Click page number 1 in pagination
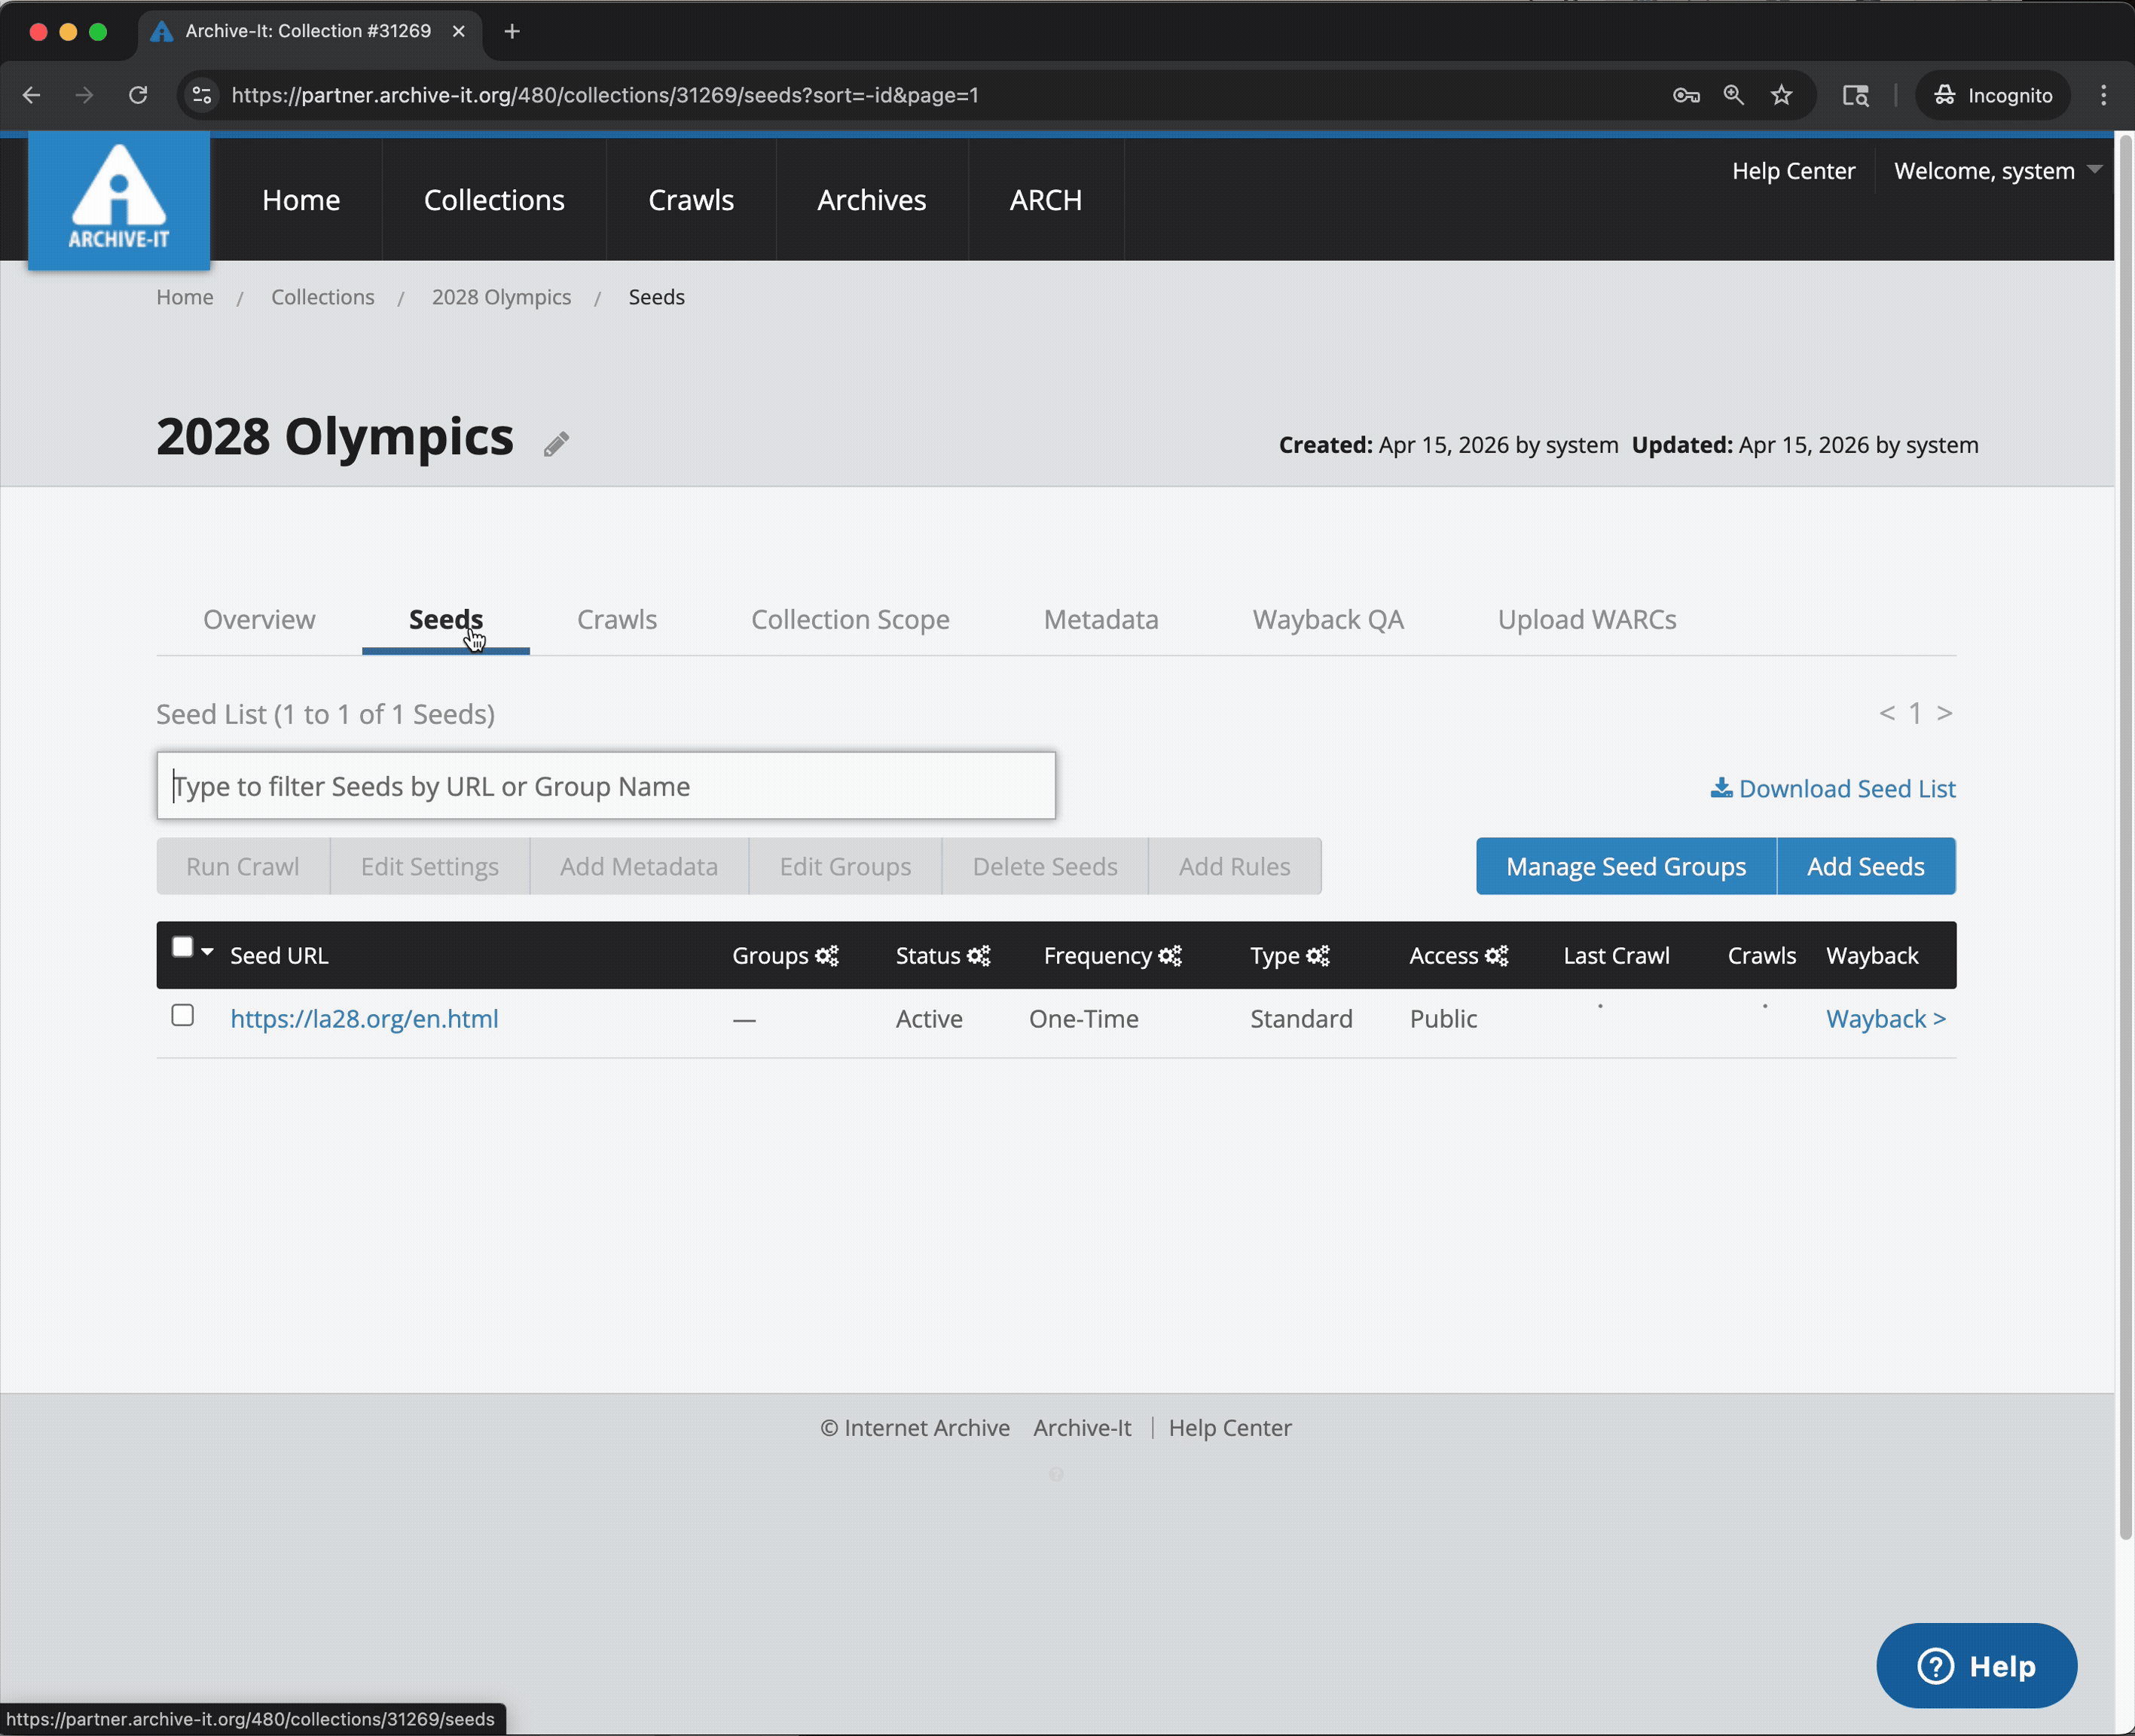 (1915, 713)
